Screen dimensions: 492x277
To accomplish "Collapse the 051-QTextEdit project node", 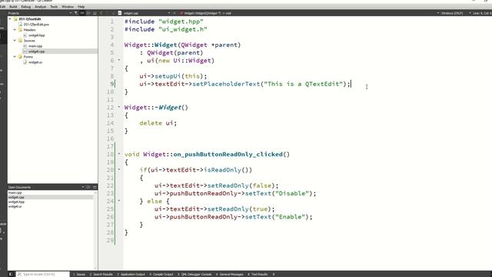I will tap(10, 18).
